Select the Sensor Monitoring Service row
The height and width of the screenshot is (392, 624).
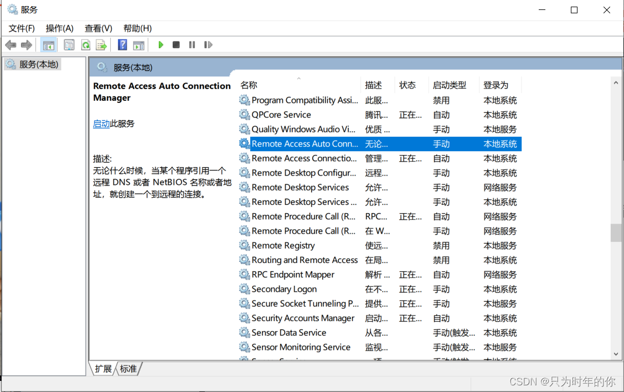click(380, 347)
